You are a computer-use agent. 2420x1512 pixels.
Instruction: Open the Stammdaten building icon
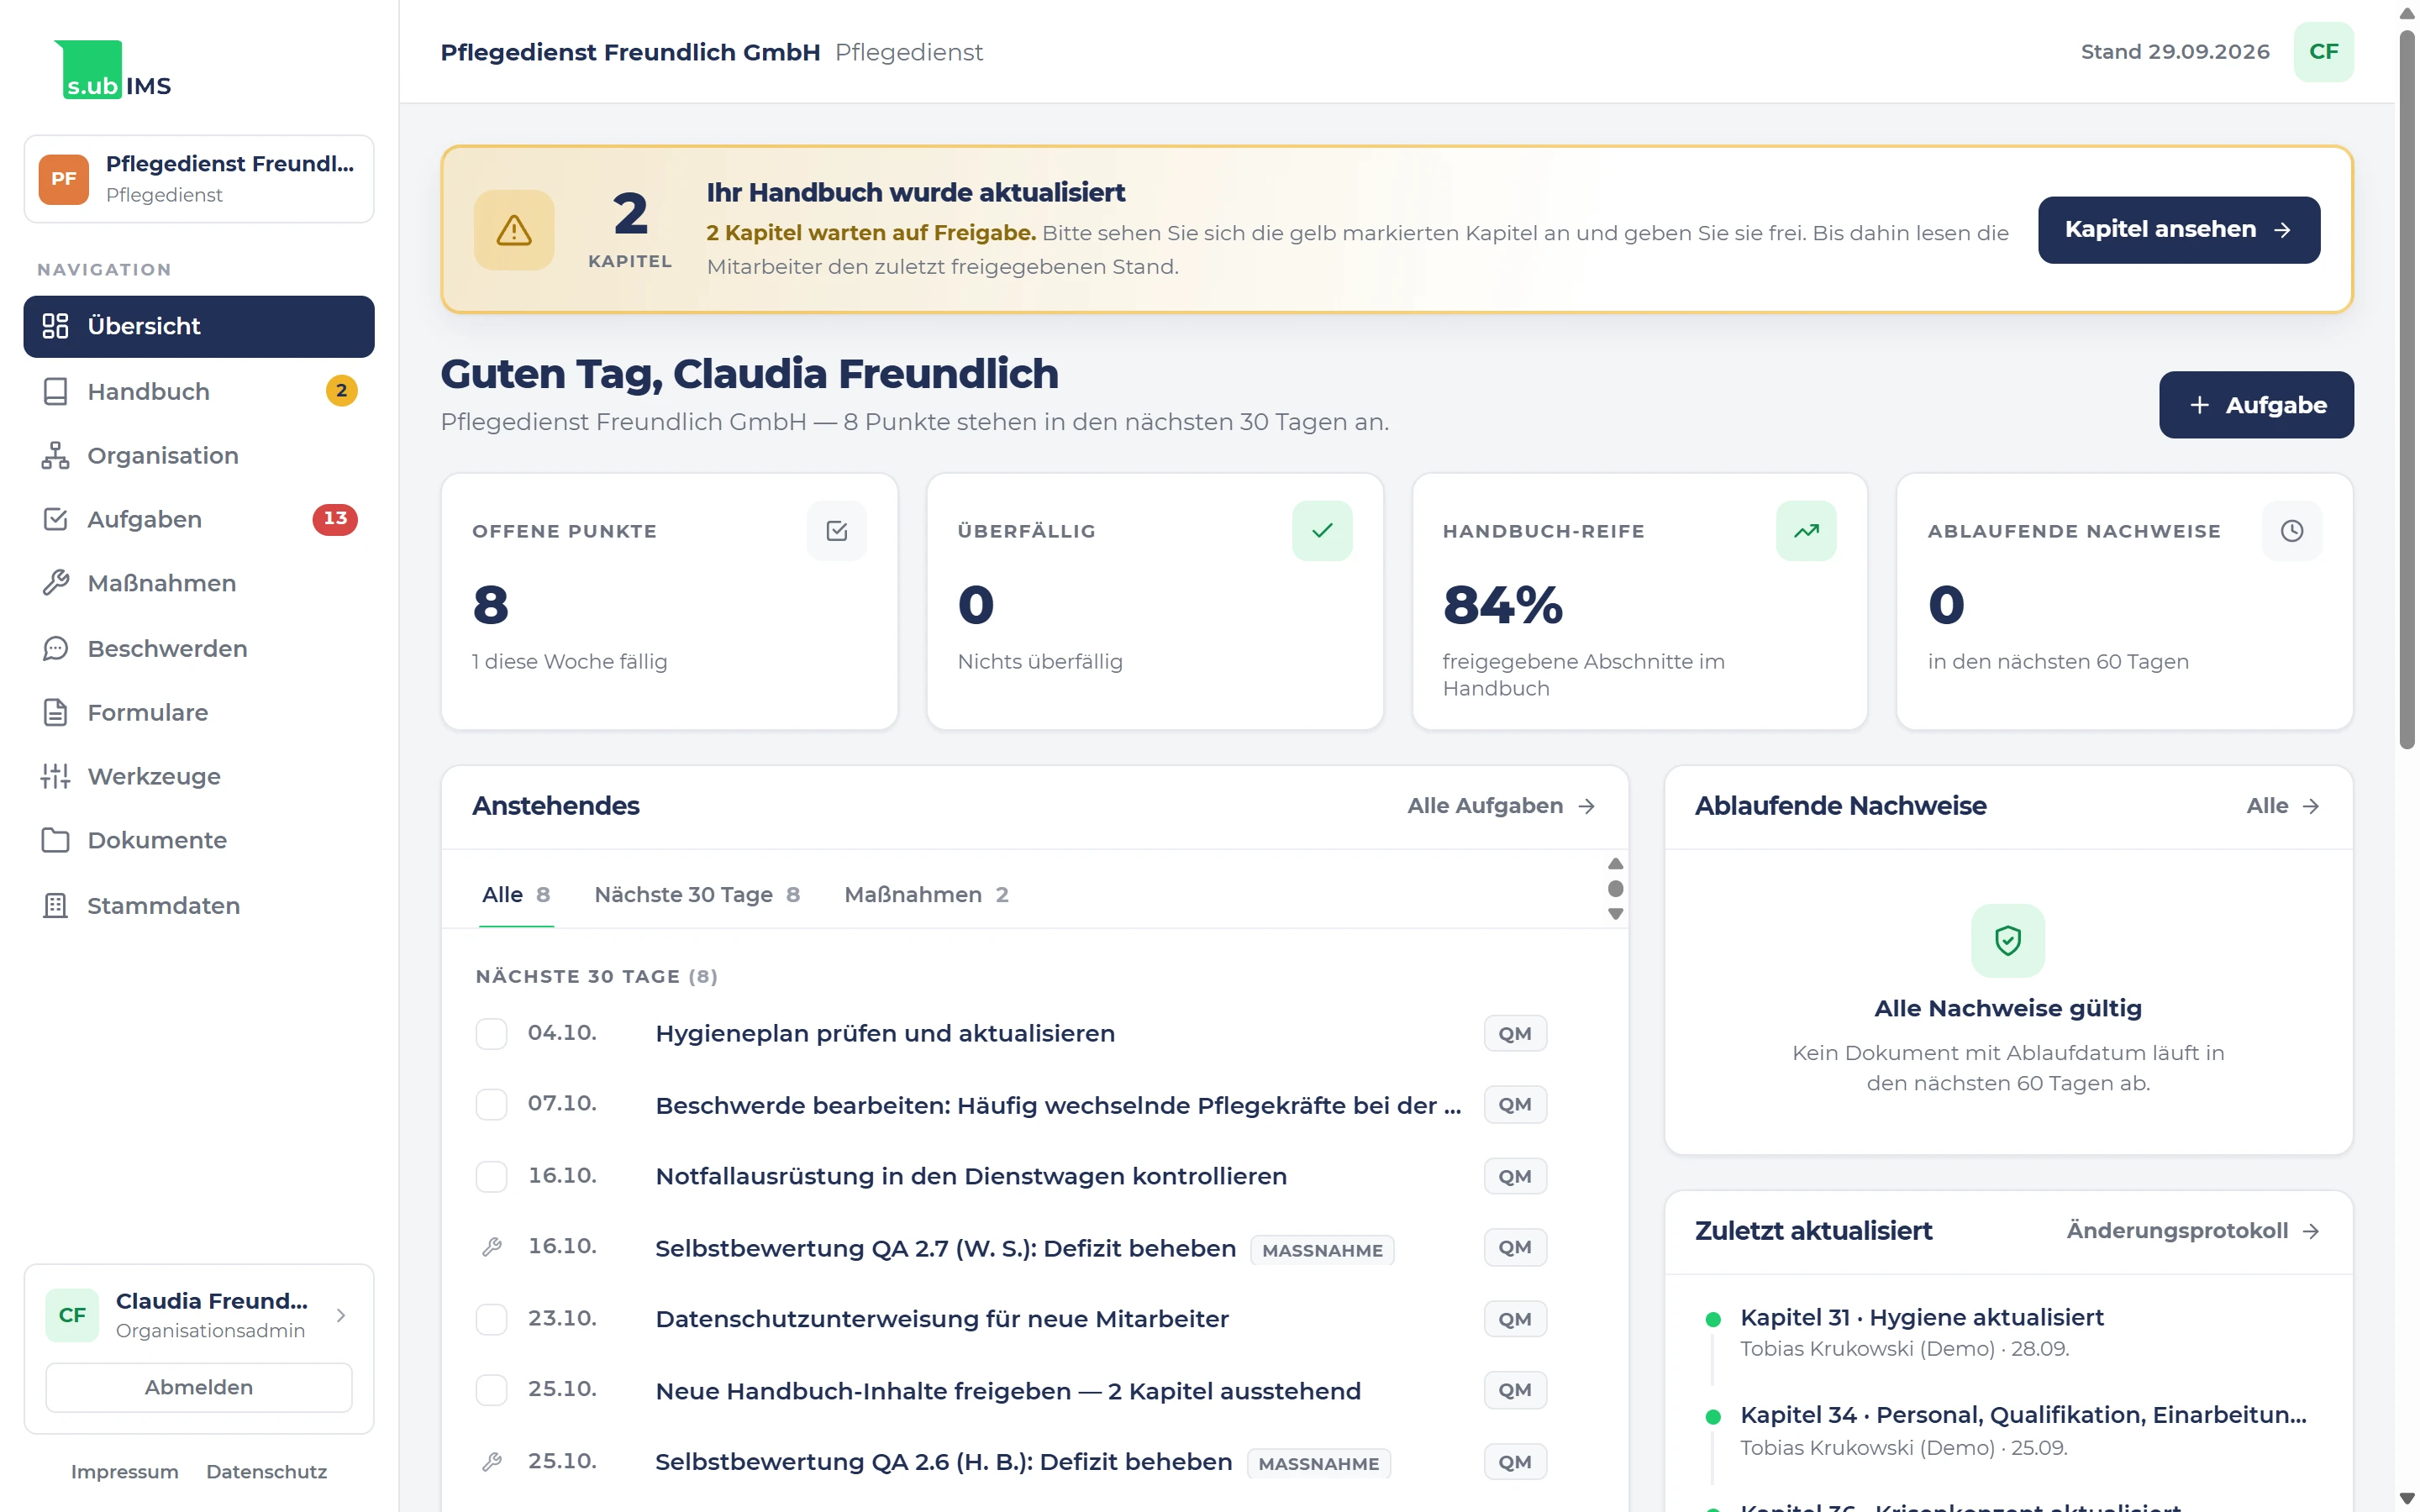pyautogui.click(x=55, y=905)
